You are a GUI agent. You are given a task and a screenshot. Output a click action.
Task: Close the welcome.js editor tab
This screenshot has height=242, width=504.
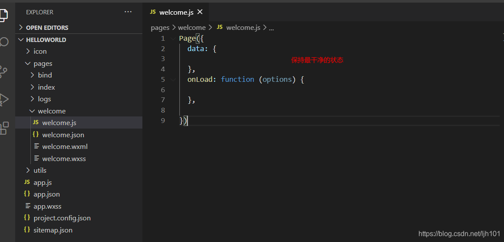point(200,12)
